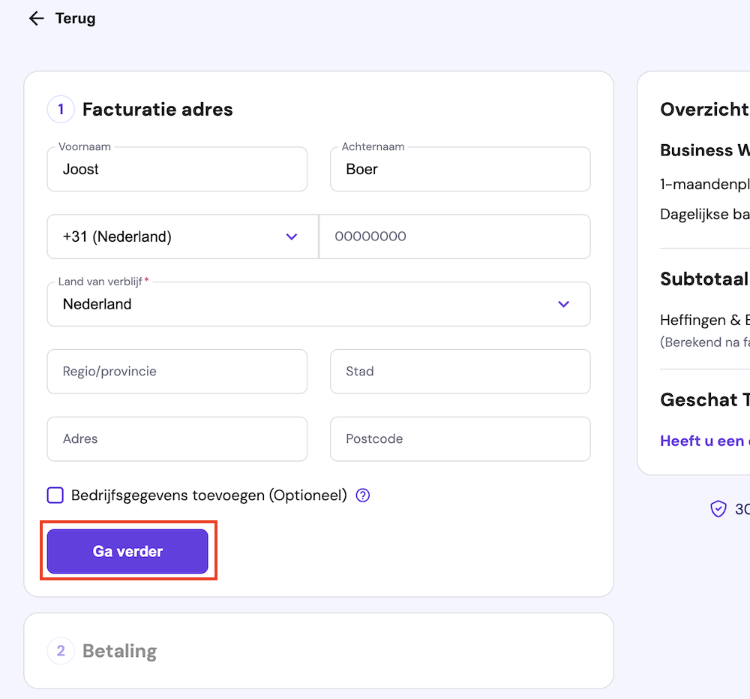Viewport: 750px width, 699px height.
Task: Expand the Land van verblijf dropdown
Action: (318, 304)
